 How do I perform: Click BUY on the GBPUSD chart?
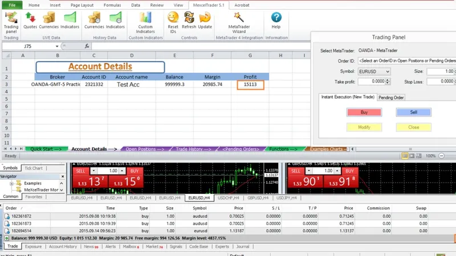pos(349,171)
